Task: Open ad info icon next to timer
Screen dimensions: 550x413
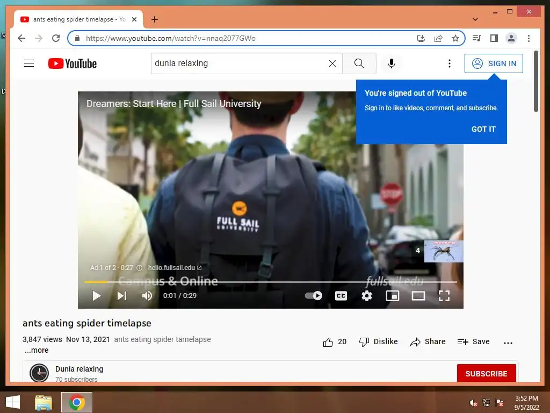Action: [139, 268]
